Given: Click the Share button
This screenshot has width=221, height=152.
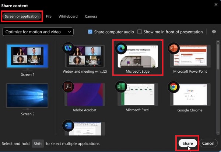Looking at the screenshot, I should point(187,143).
